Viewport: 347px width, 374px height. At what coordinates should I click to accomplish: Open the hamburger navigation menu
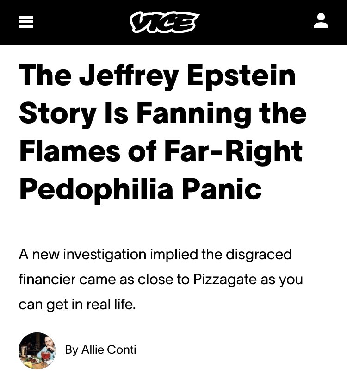tap(26, 22)
